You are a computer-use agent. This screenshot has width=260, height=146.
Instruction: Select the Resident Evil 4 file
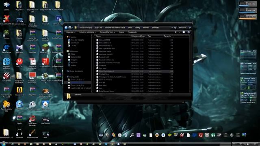[x=104, y=57]
